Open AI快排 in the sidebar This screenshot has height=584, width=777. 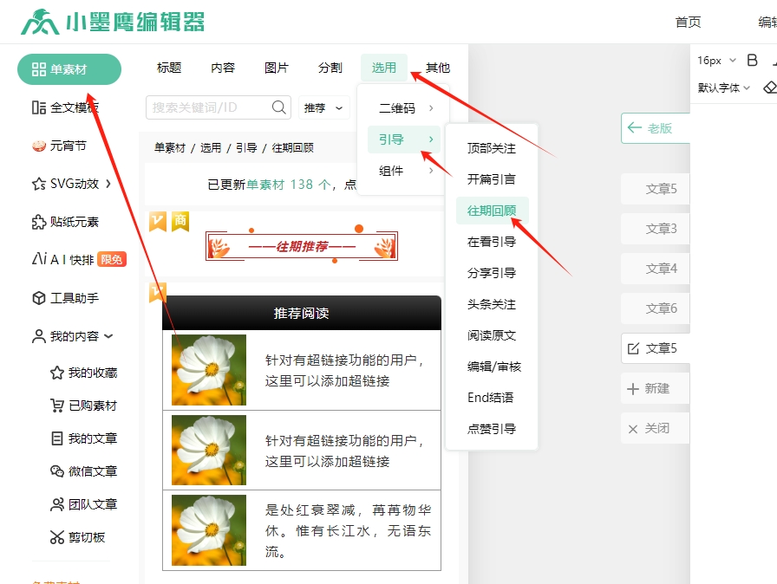(x=79, y=259)
